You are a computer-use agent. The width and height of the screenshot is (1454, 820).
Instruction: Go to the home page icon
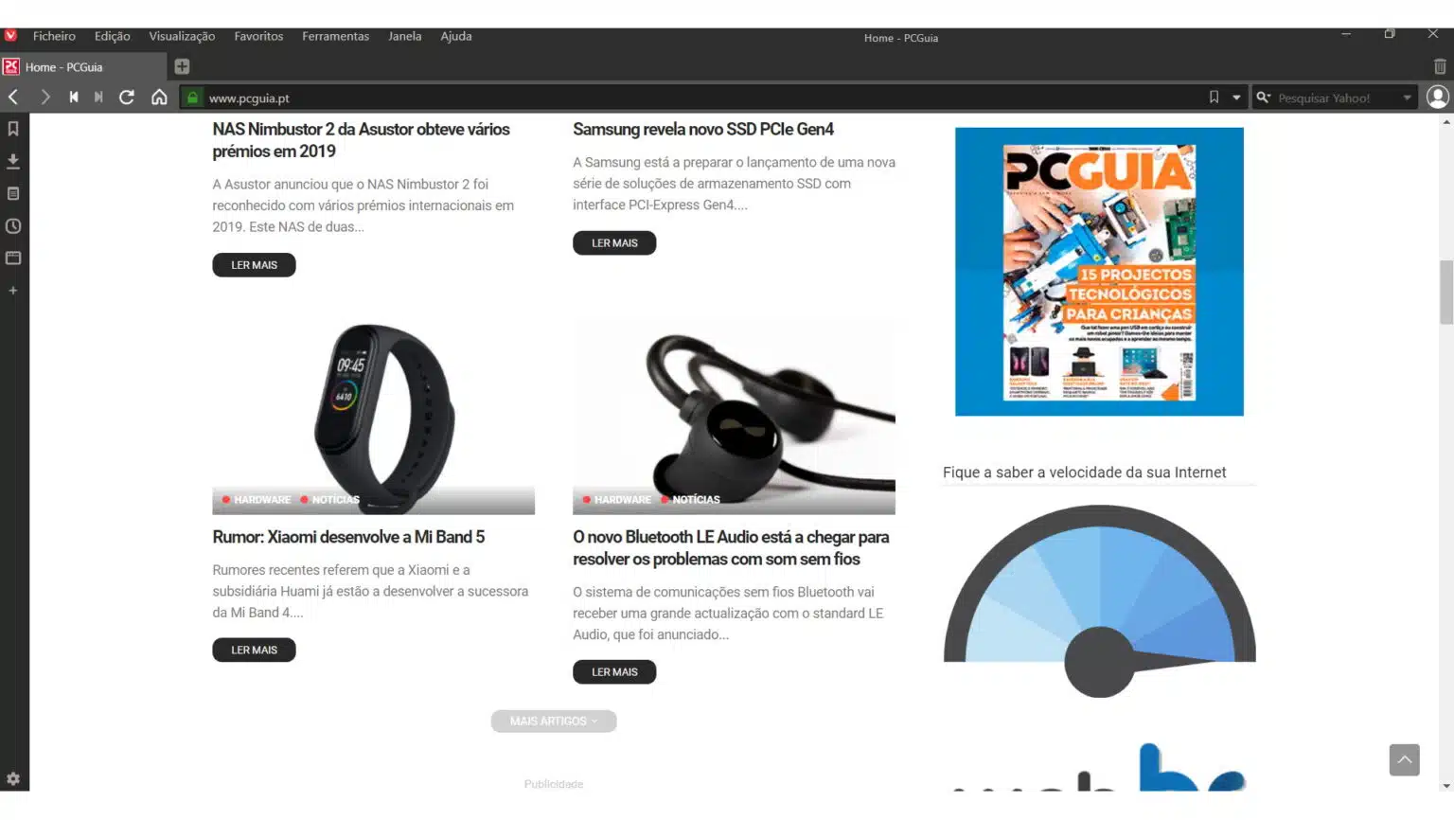159,98
